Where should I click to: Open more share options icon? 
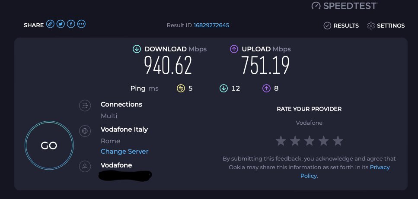pos(81,25)
